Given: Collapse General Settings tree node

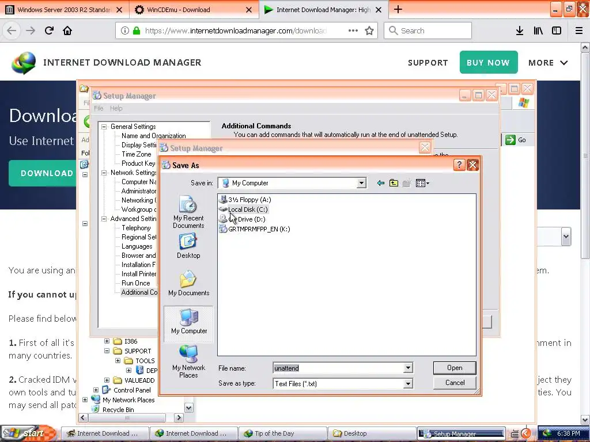Looking at the screenshot, I should [x=104, y=127].
